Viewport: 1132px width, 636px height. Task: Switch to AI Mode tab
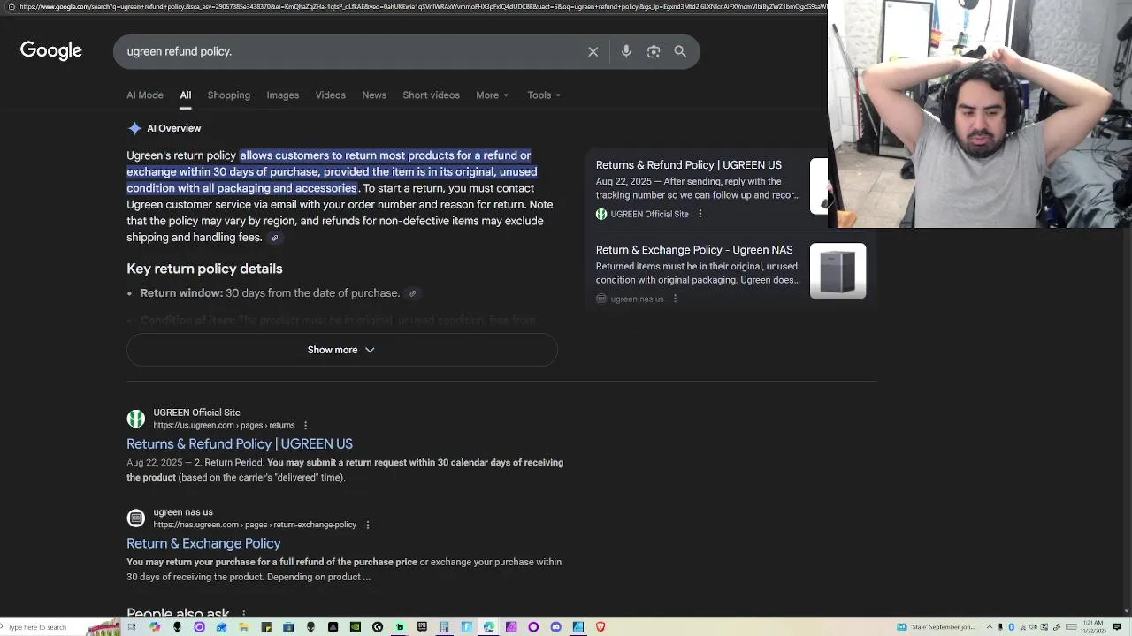coord(145,95)
